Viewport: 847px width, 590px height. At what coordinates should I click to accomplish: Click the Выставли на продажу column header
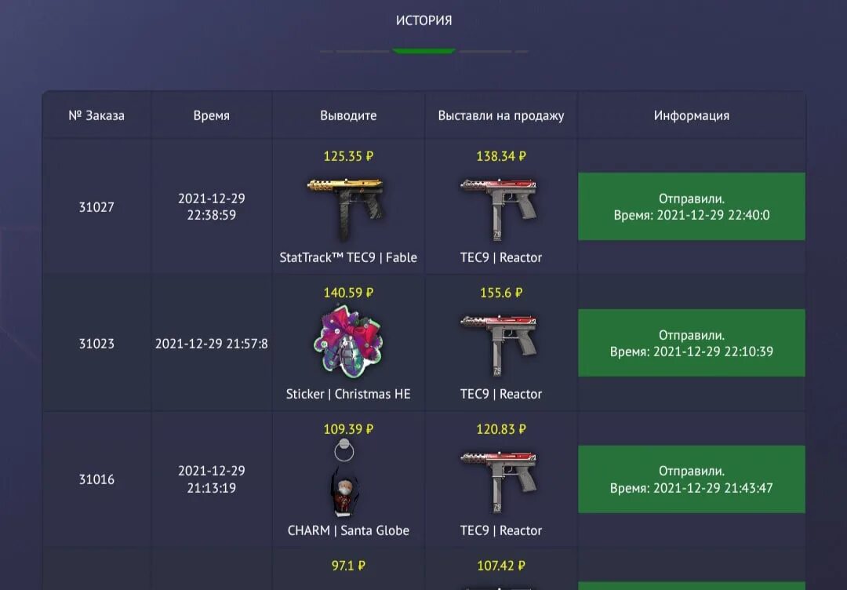(500, 115)
